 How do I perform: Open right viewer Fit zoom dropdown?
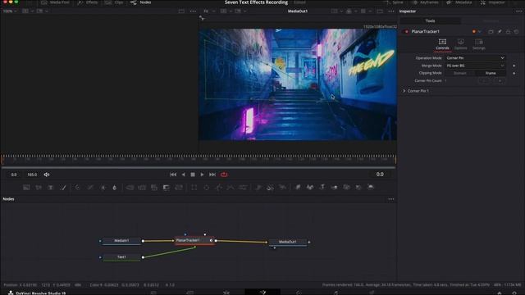pos(208,11)
